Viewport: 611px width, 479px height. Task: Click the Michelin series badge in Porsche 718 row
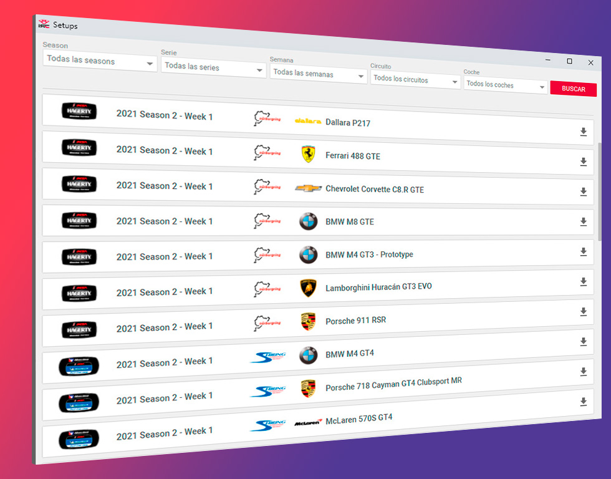click(x=79, y=403)
